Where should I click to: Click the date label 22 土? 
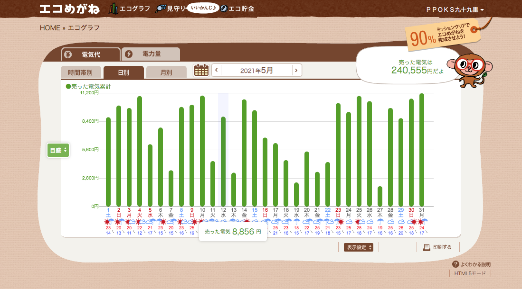[x=328, y=213]
